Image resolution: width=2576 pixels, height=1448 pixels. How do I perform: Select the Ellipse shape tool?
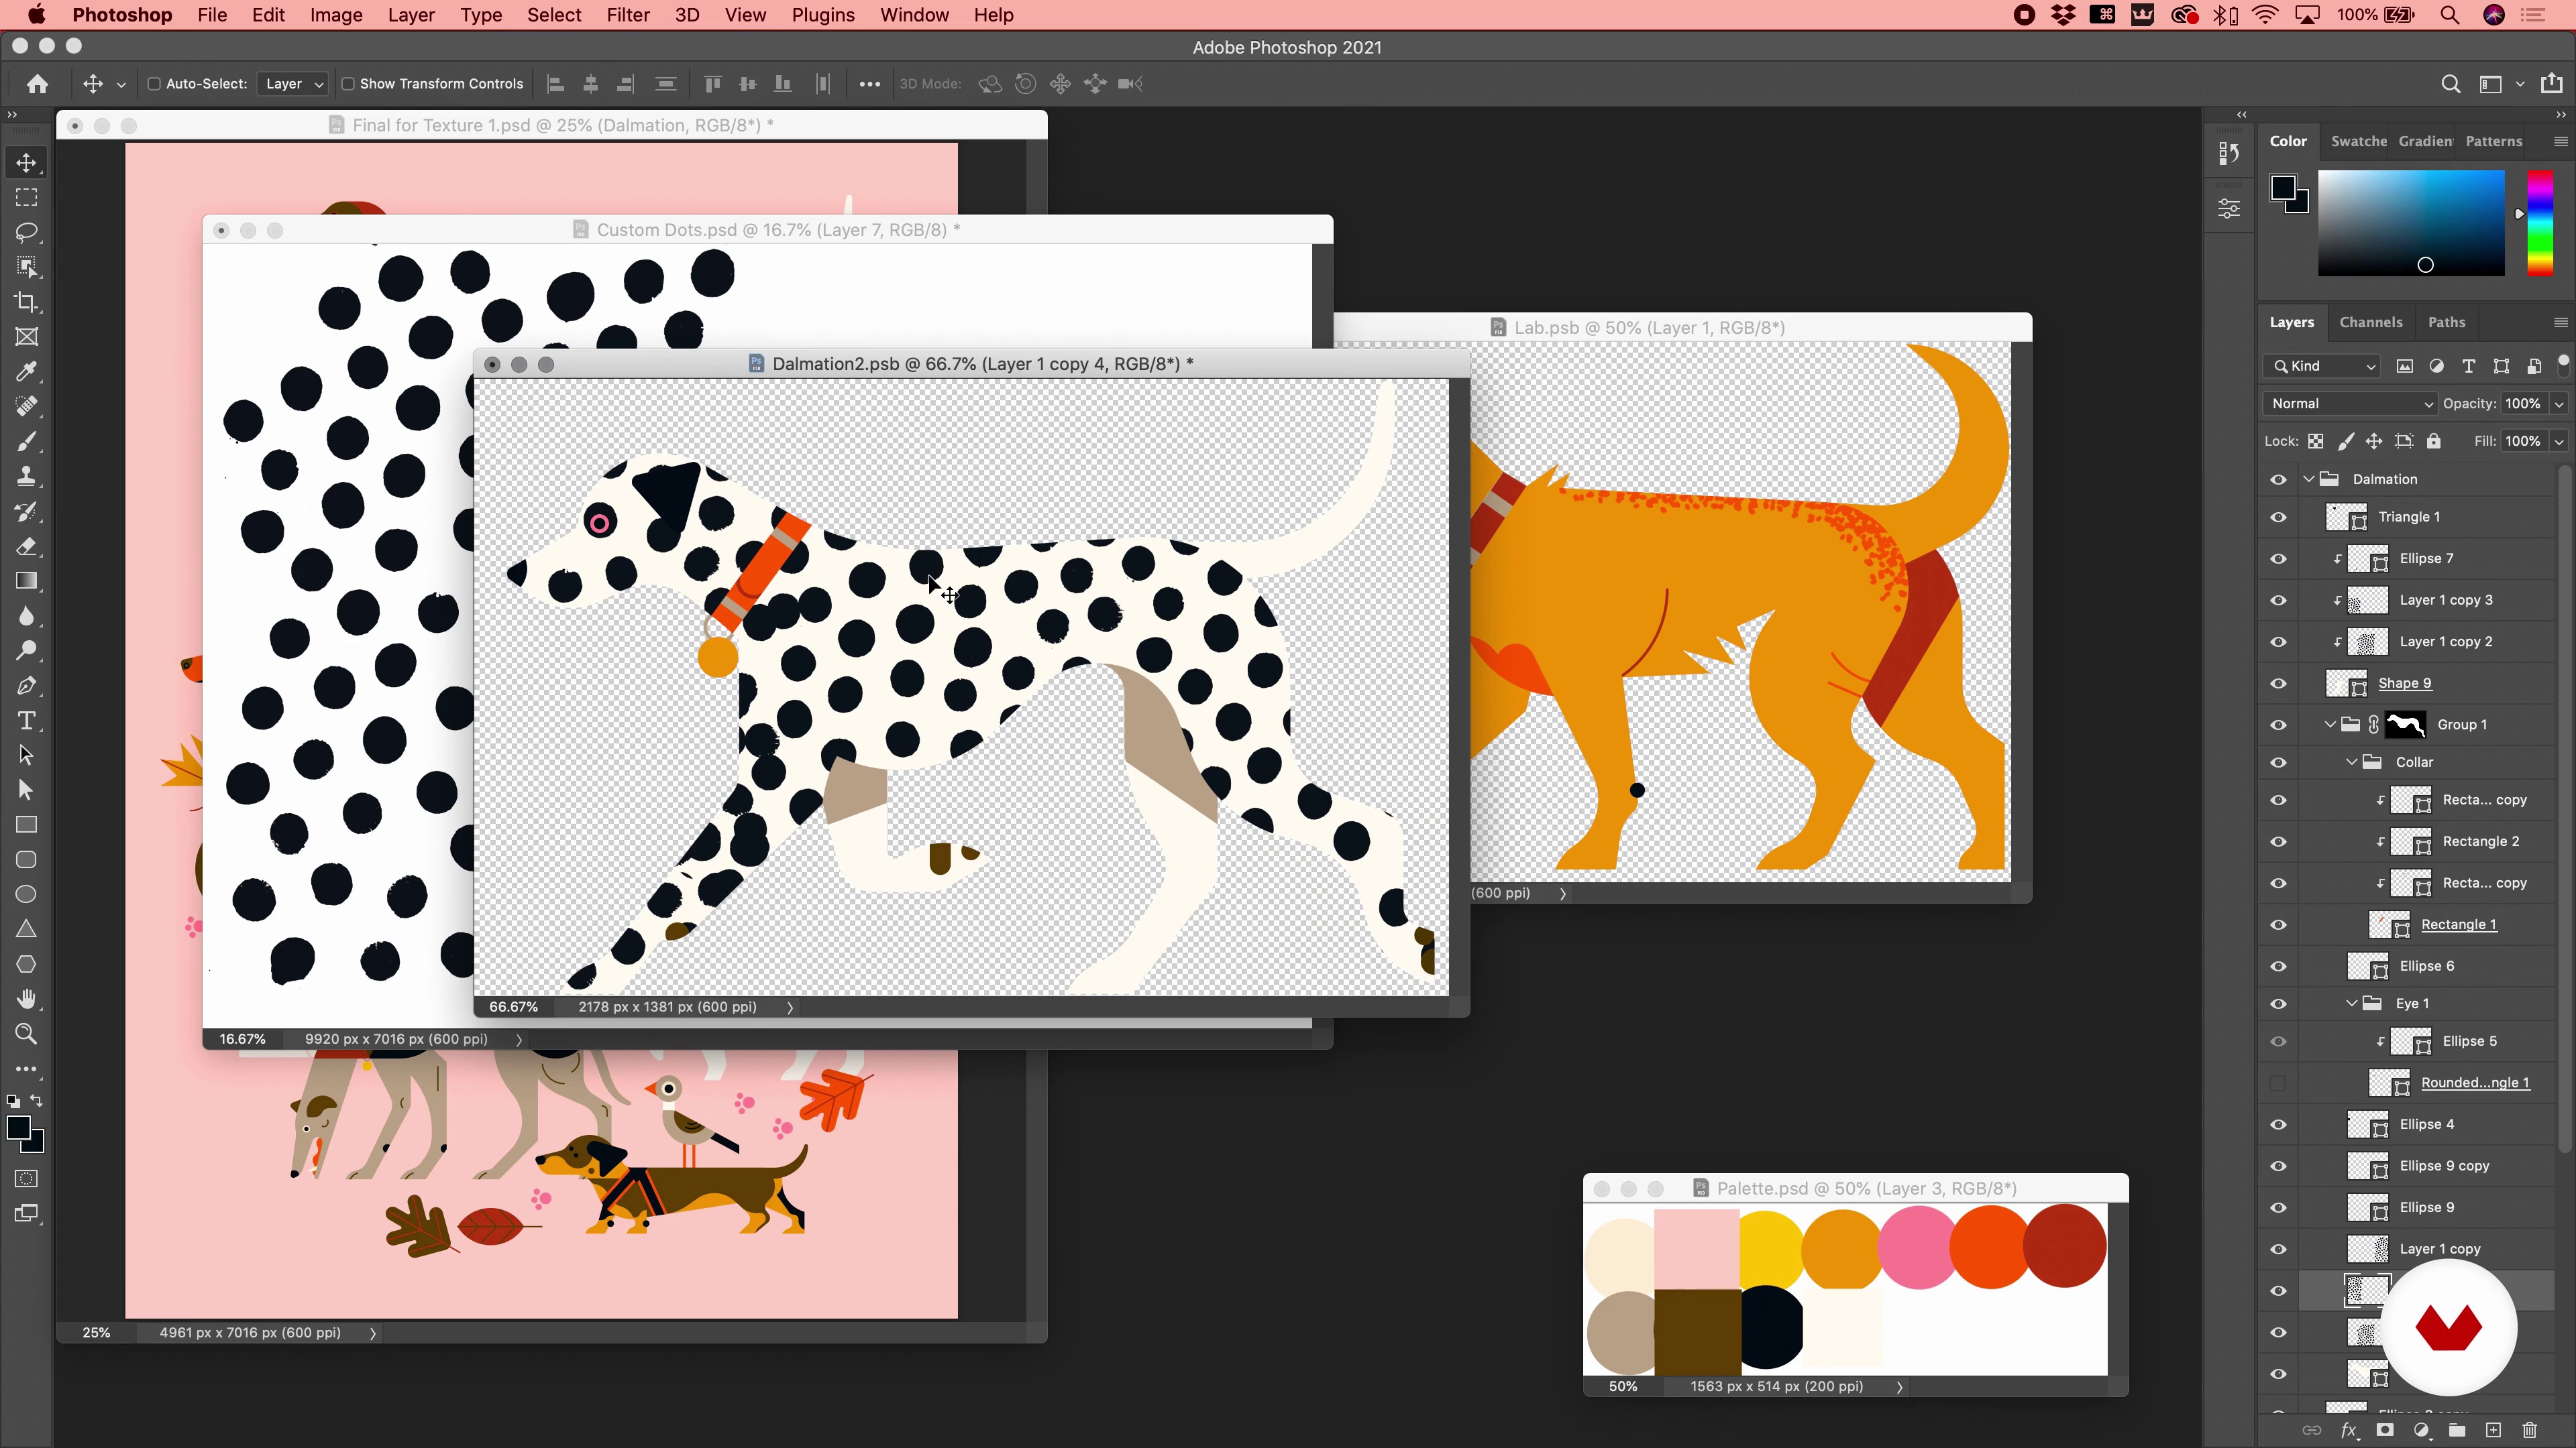point(27,894)
